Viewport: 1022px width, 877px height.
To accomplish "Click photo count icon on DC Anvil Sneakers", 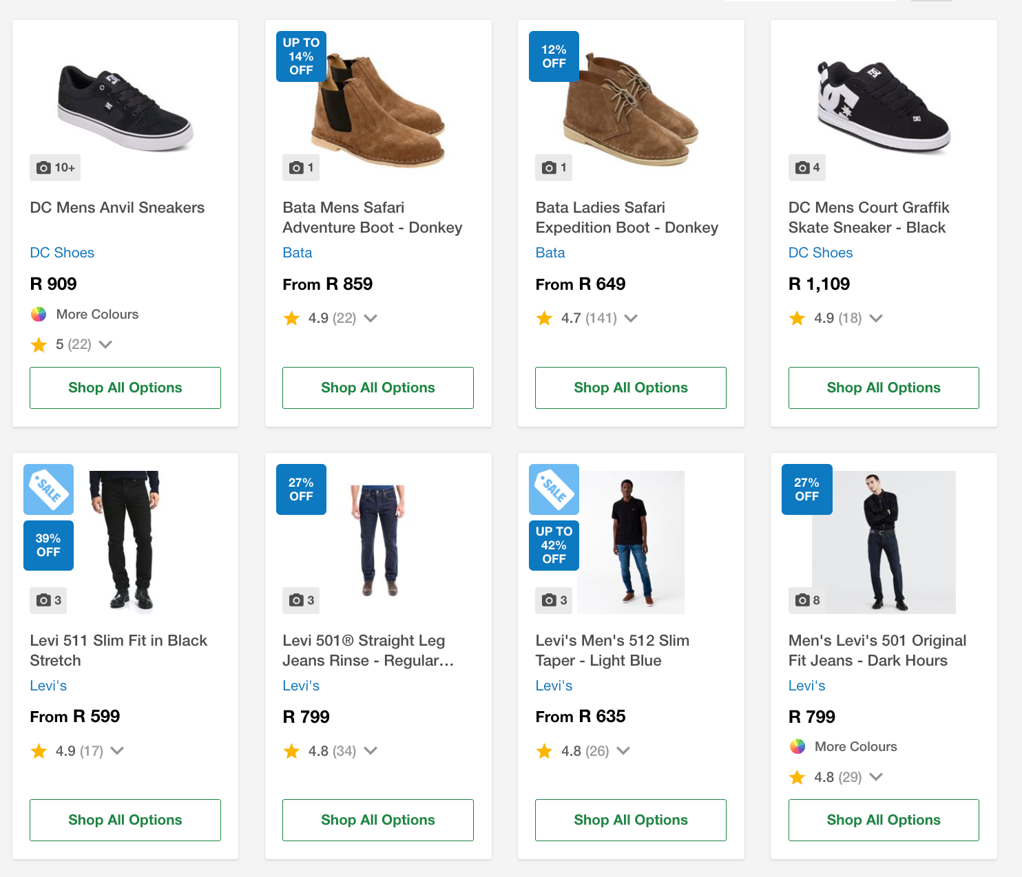I will pos(44,167).
